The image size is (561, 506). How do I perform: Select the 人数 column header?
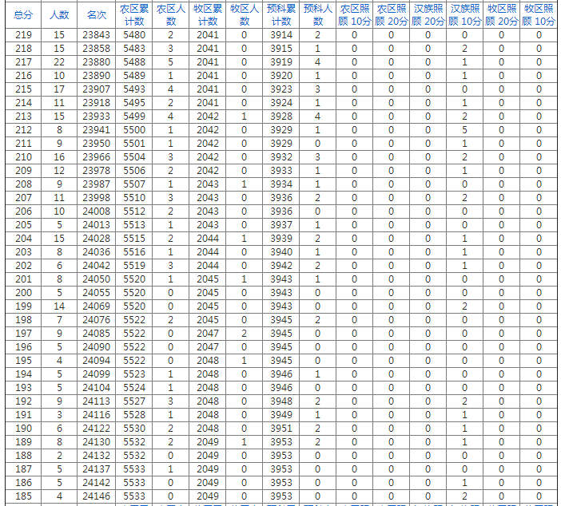[59, 14]
